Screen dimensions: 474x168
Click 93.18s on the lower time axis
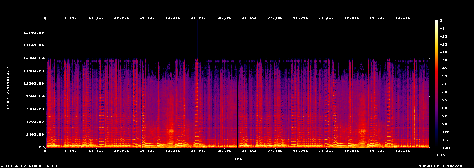click(403, 150)
